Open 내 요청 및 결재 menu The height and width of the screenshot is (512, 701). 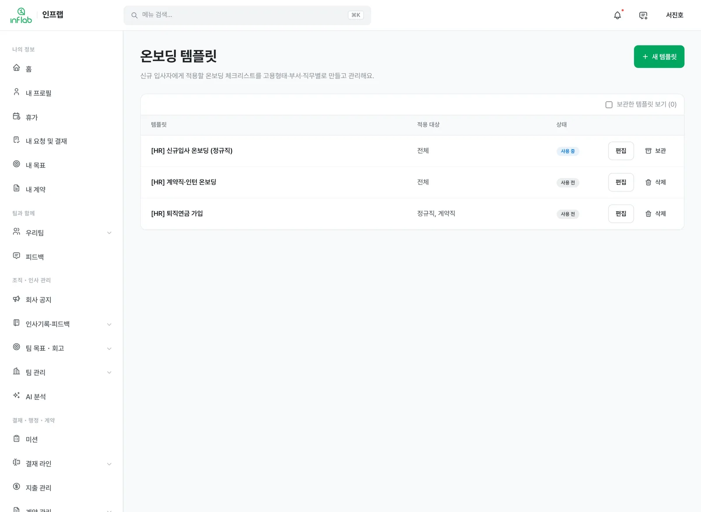(61, 141)
